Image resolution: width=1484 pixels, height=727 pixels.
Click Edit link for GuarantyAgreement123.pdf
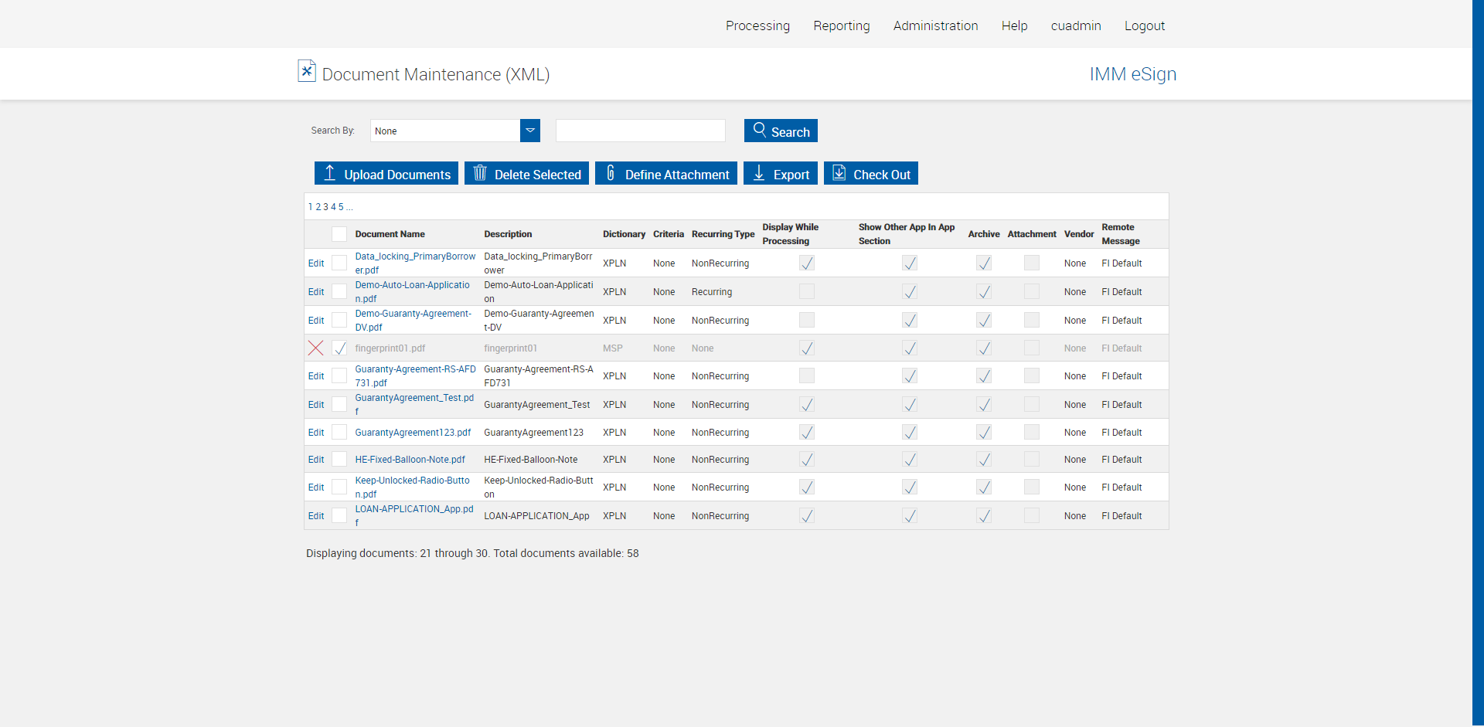coord(316,433)
